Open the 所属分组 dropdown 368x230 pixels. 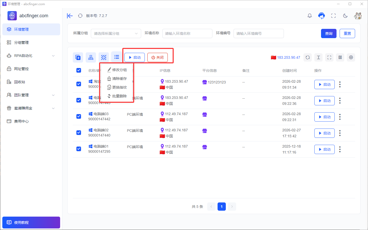coord(116,33)
